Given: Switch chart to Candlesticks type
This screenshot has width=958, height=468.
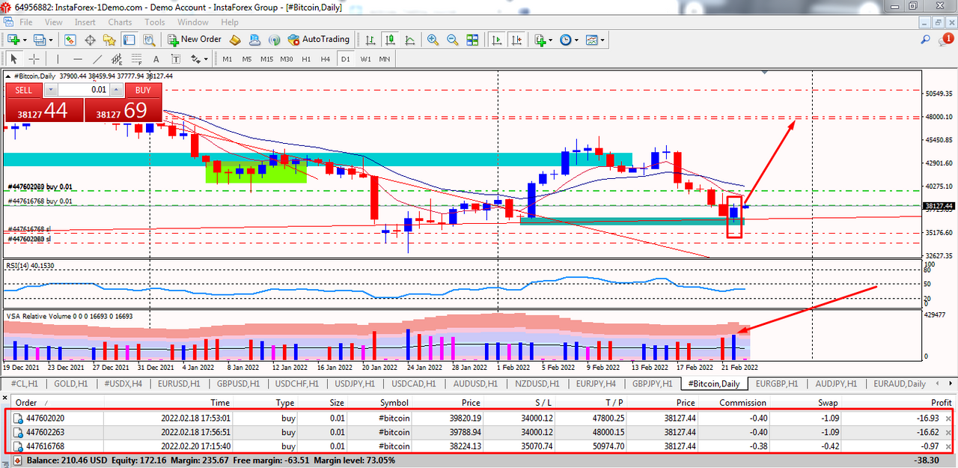Looking at the screenshot, I should (390, 40).
